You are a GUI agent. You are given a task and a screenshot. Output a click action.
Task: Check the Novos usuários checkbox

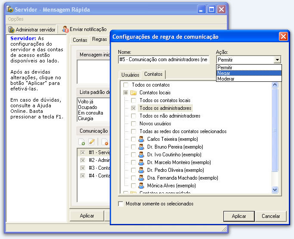[133, 124]
